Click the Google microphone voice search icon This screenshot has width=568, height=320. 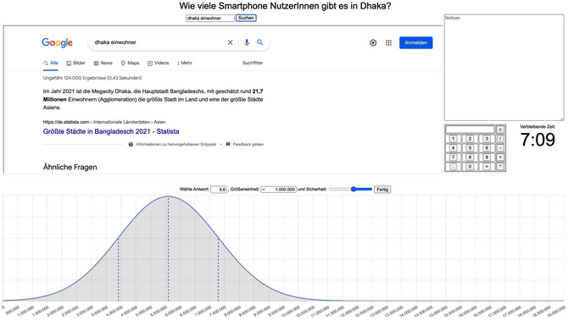click(247, 42)
